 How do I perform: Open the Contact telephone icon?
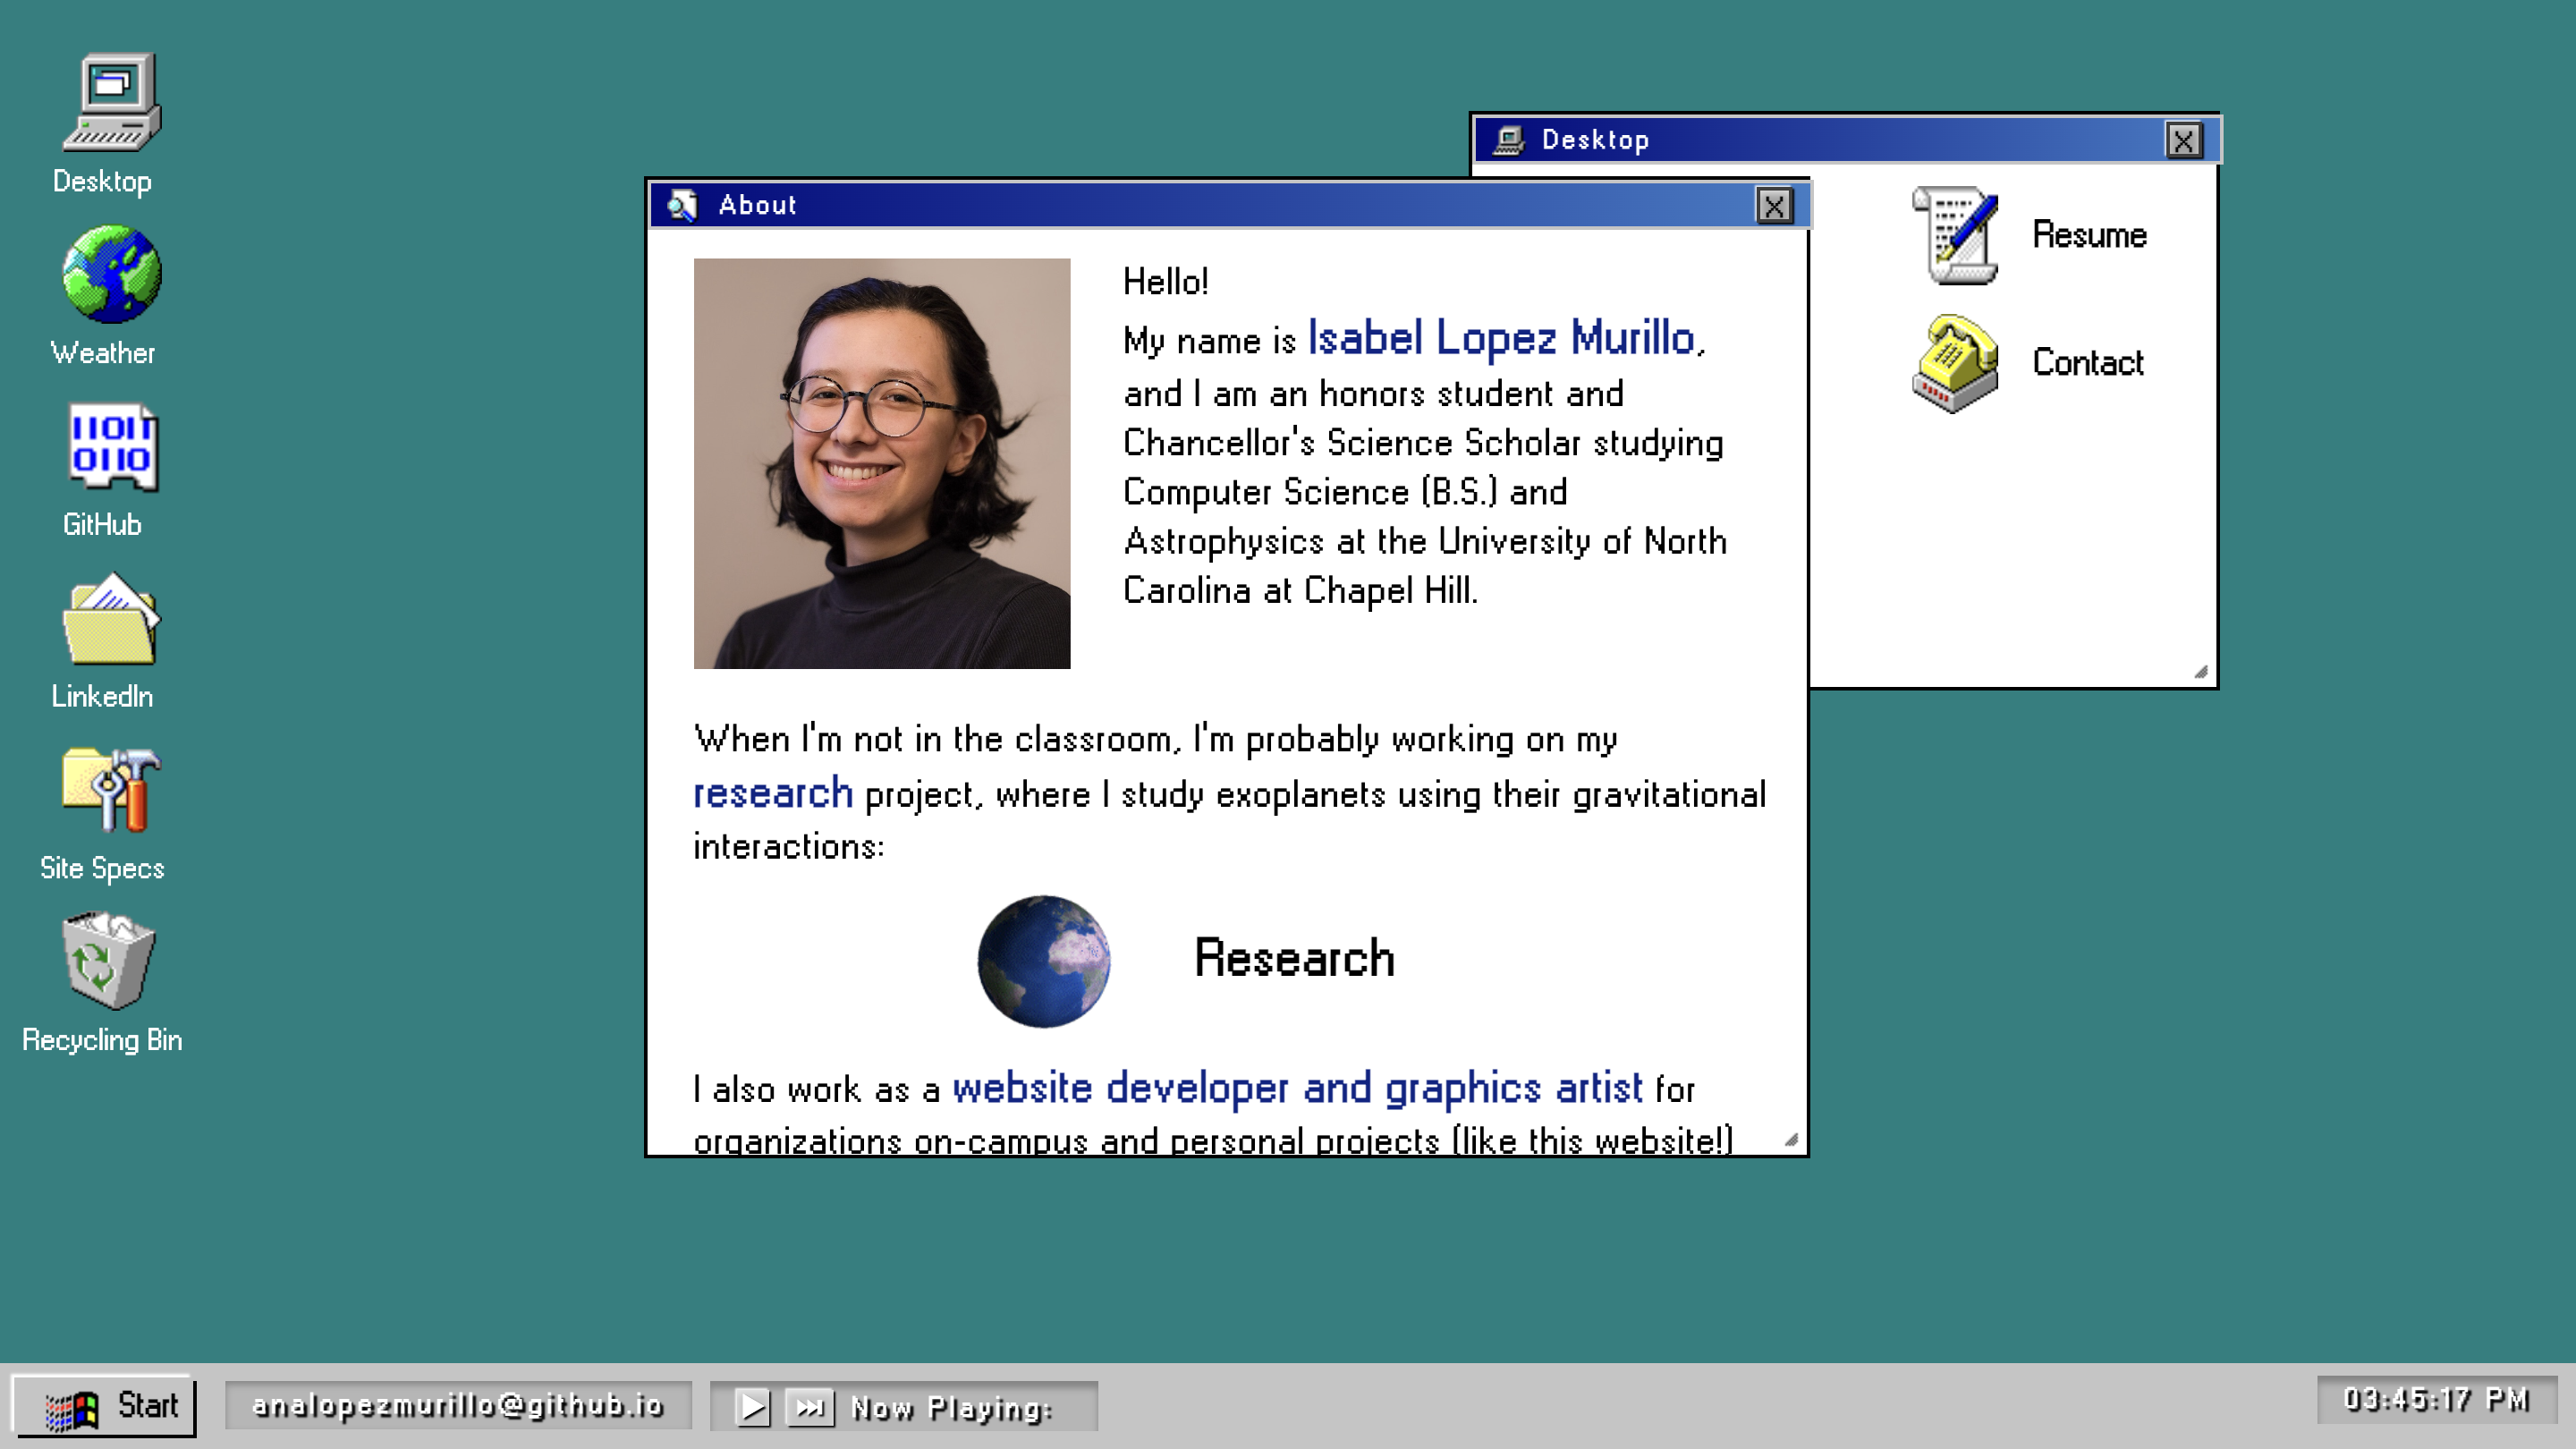click(1955, 363)
